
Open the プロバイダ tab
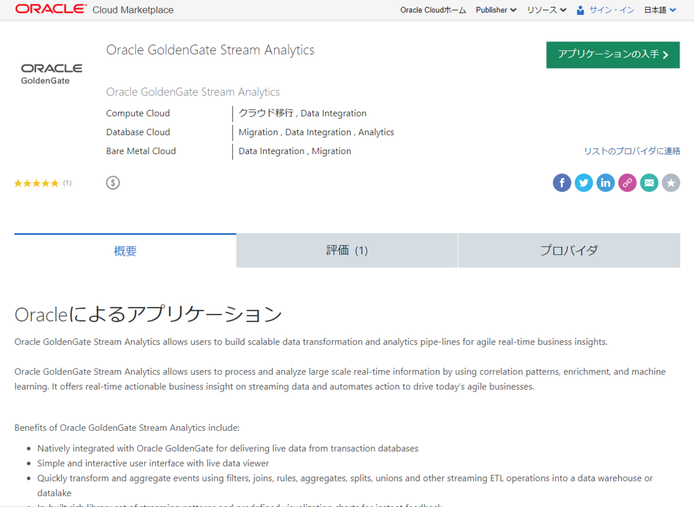pos(569,250)
